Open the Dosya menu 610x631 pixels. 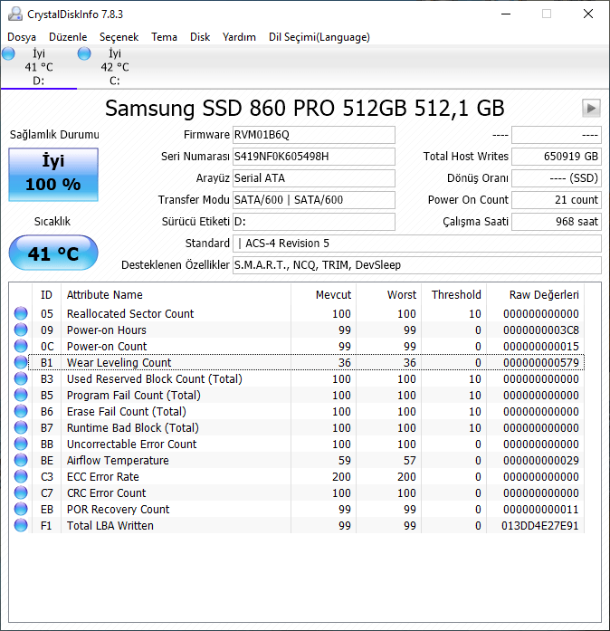(22, 37)
